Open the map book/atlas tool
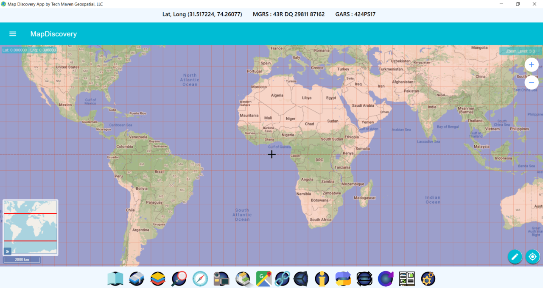This screenshot has width=543, height=288. point(115,279)
